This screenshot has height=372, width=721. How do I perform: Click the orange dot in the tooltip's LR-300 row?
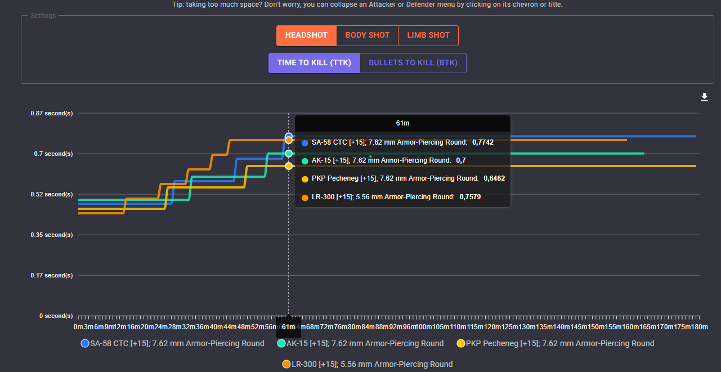pyautogui.click(x=305, y=198)
